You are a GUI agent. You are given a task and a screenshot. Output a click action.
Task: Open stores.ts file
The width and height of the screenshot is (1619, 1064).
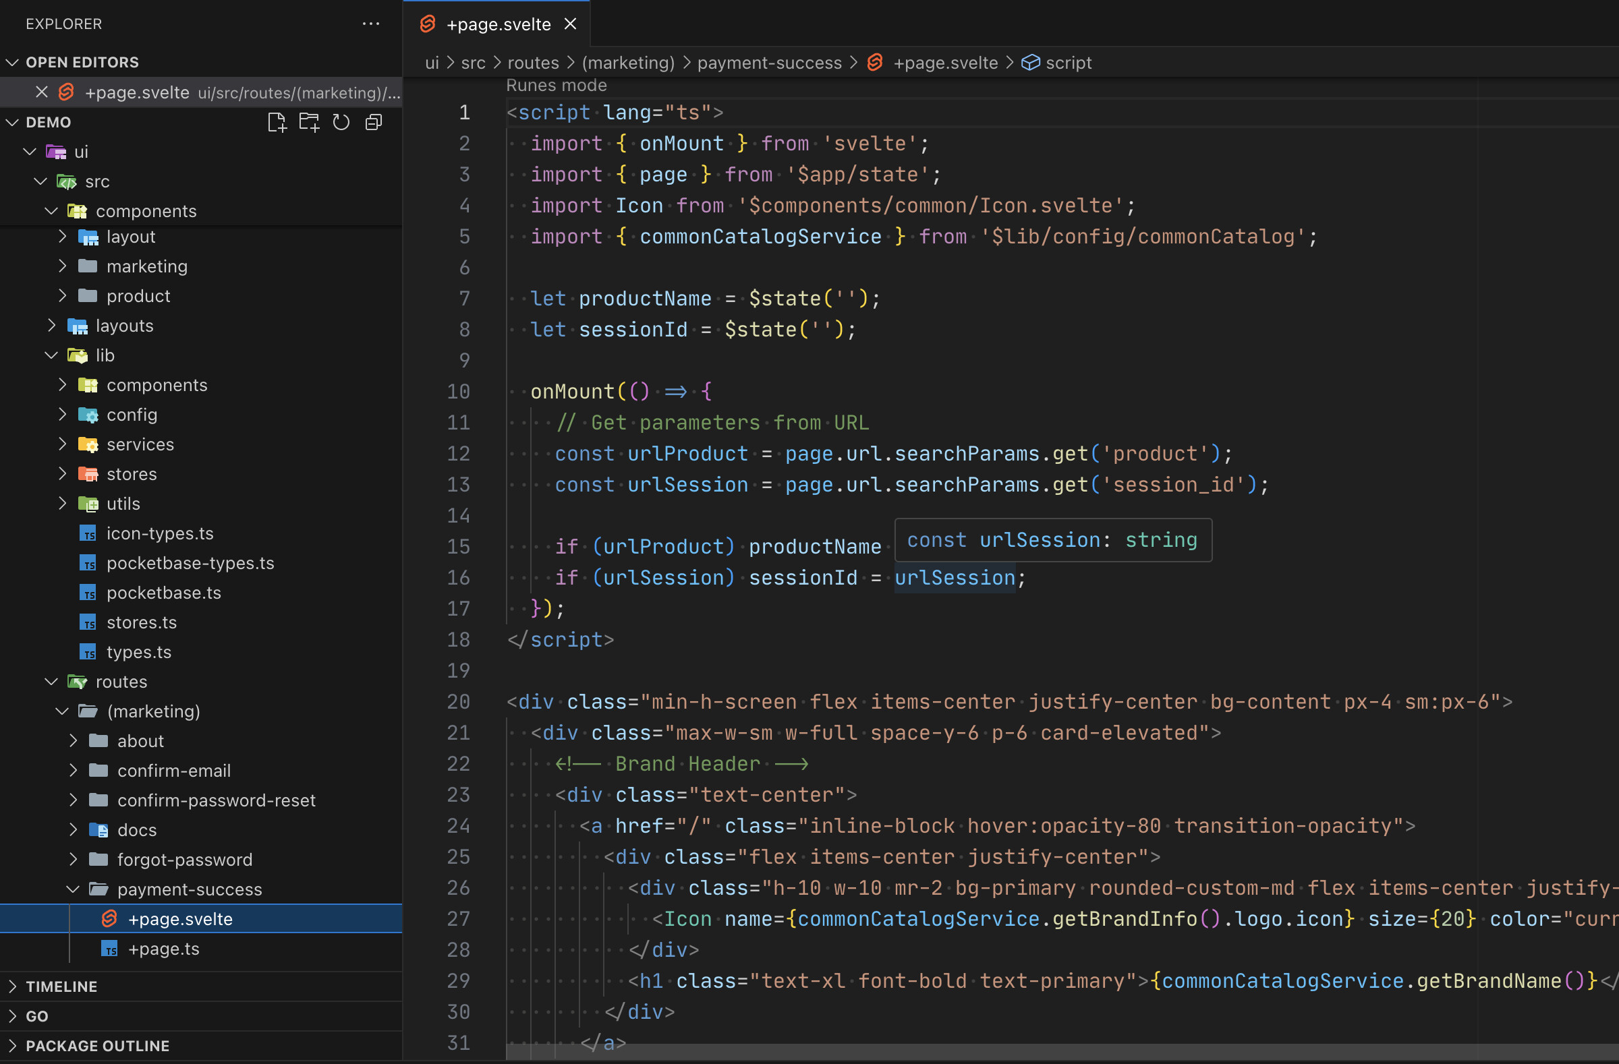pos(142,623)
